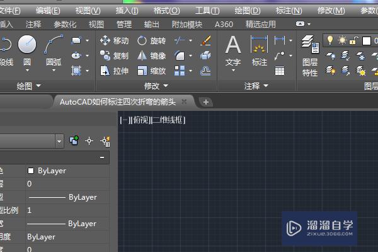Click the Table insert icon
Screen dimensions: 378x252
tap(280, 71)
